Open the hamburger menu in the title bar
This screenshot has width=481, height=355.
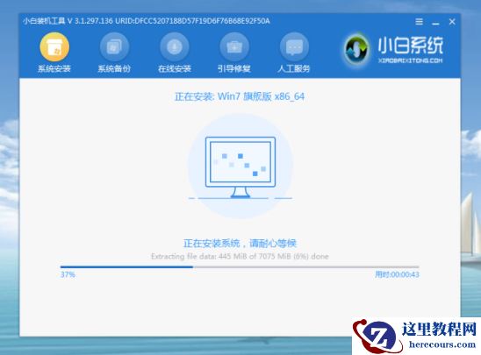click(419, 21)
